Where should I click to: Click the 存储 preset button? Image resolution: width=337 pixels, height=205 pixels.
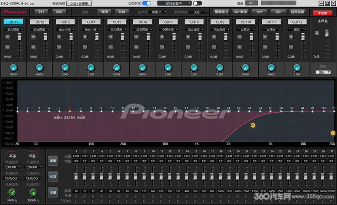(x=122, y=12)
